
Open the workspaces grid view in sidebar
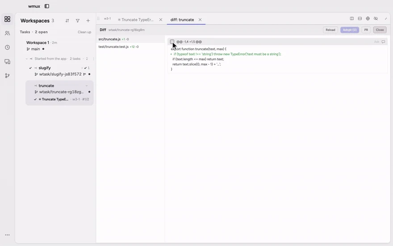[7, 19]
